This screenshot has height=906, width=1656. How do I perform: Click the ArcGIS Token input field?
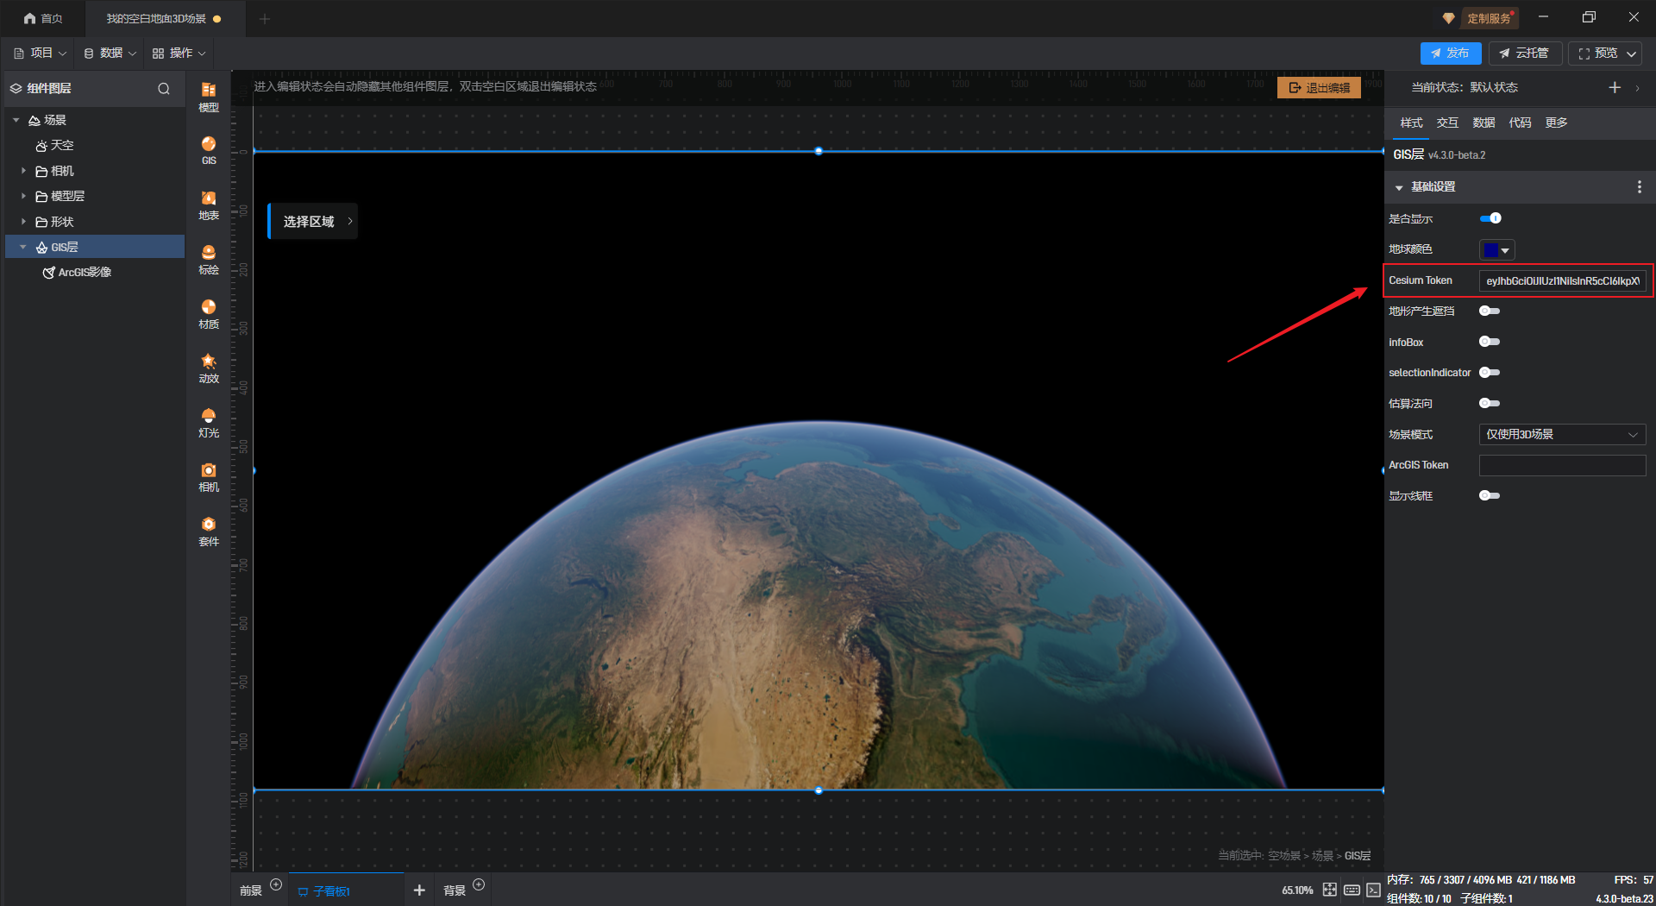click(x=1561, y=466)
